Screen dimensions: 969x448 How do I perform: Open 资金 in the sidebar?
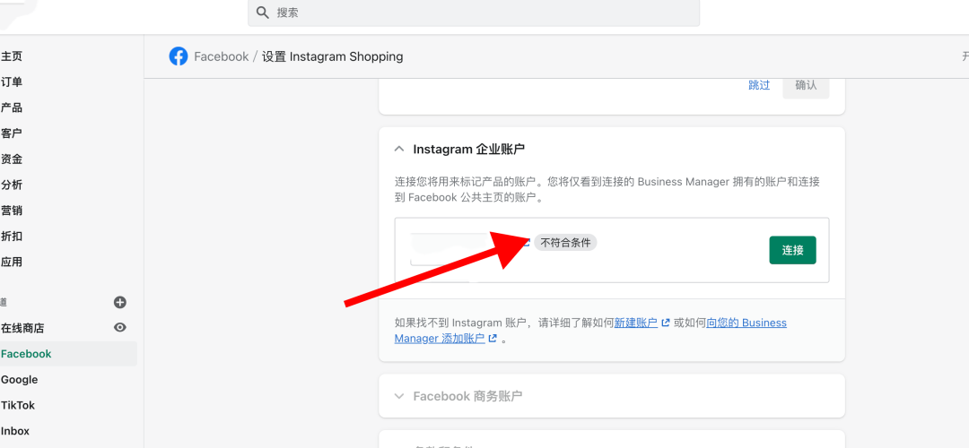(12, 159)
